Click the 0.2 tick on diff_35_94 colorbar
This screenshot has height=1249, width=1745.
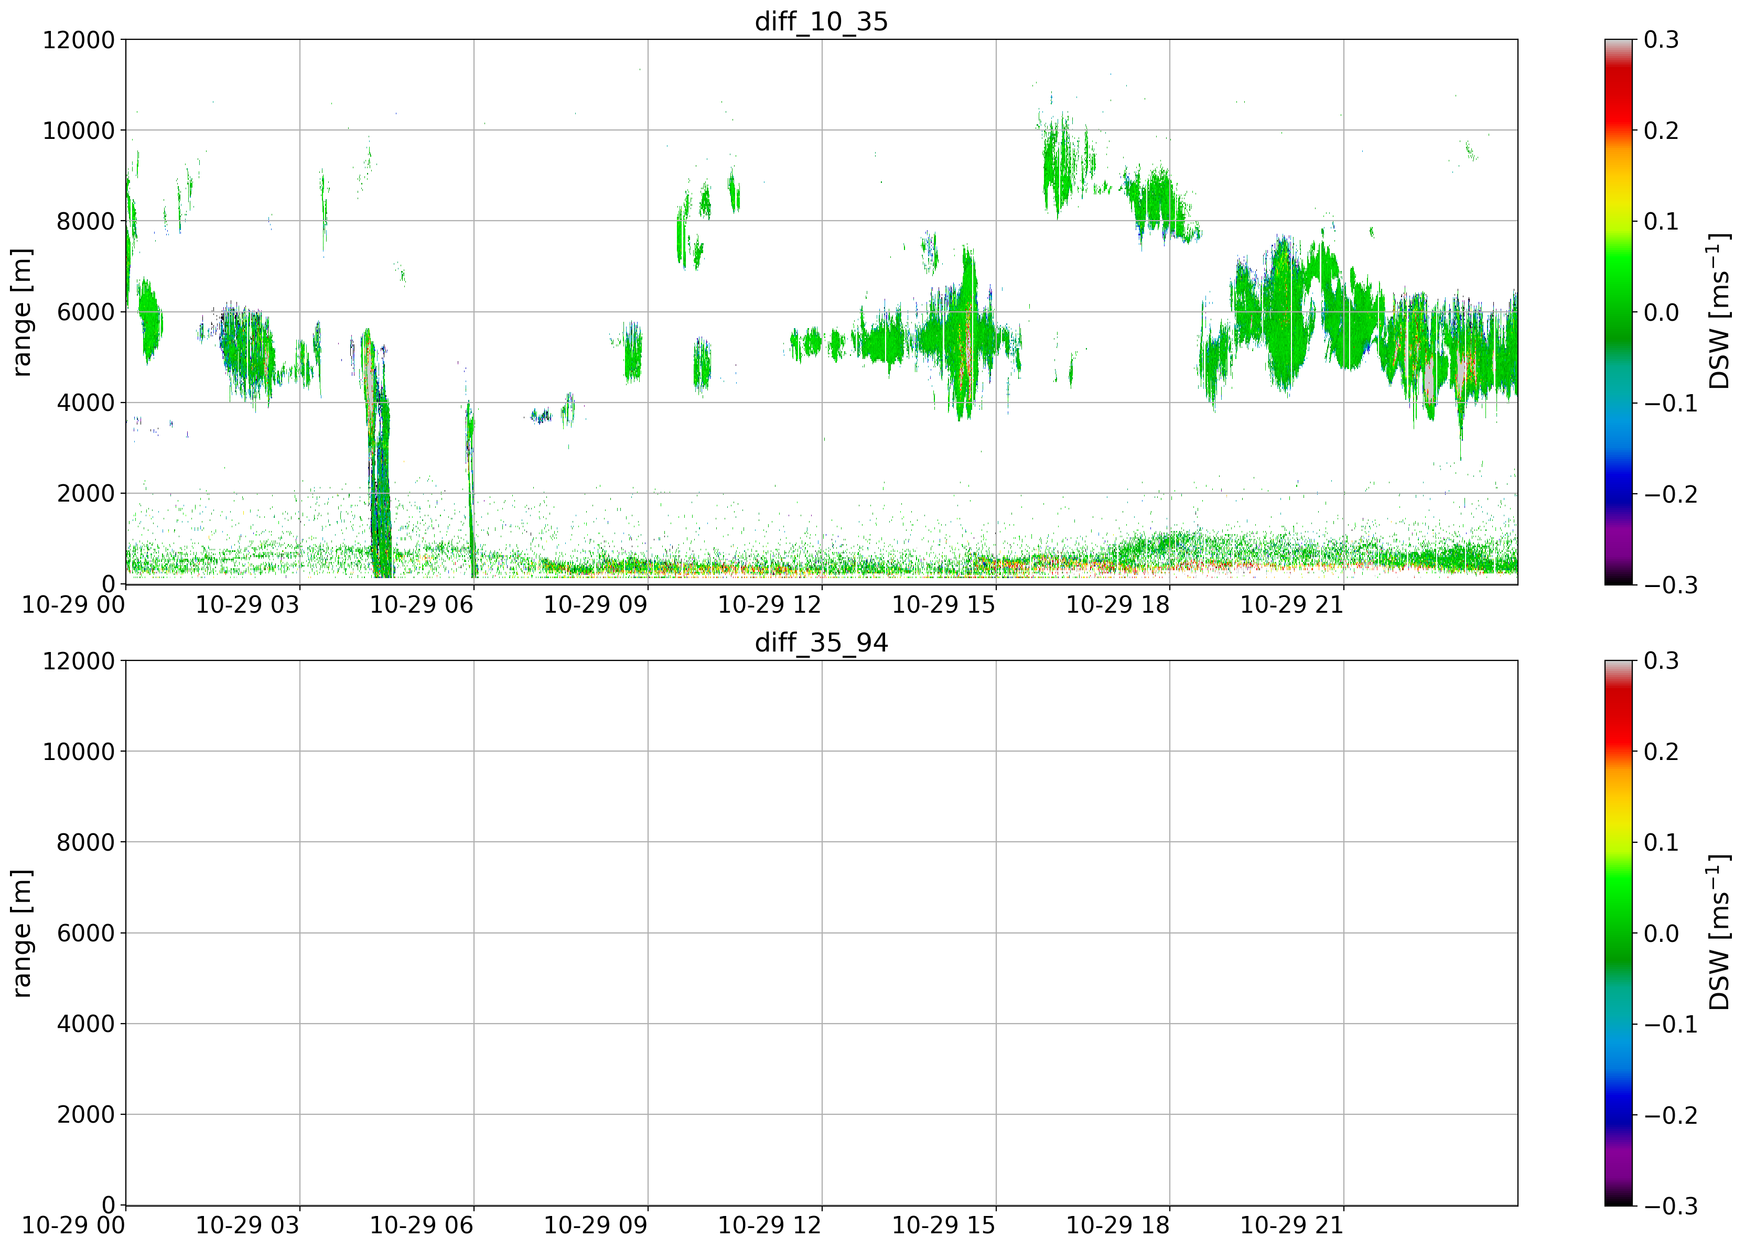click(x=1661, y=752)
